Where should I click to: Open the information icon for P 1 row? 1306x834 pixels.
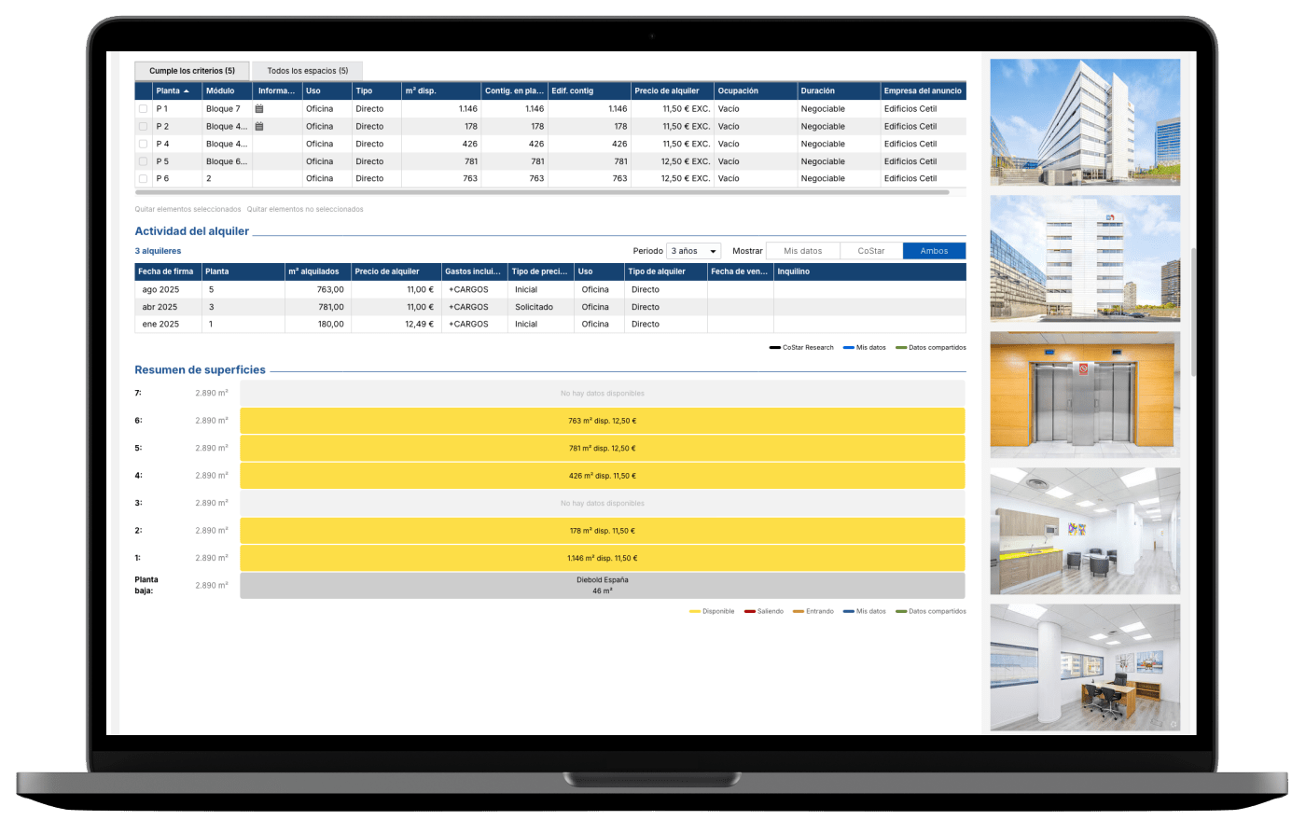[x=259, y=109]
